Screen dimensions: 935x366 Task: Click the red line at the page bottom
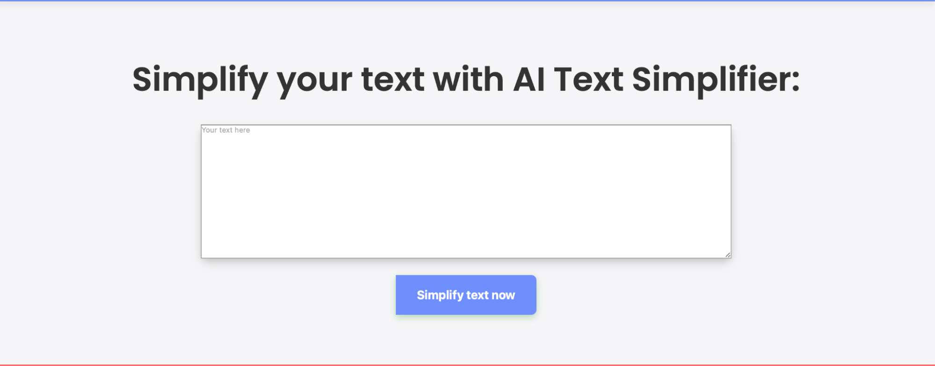(467, 365)
